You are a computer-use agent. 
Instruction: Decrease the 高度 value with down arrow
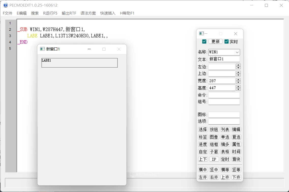coord(238,89)
